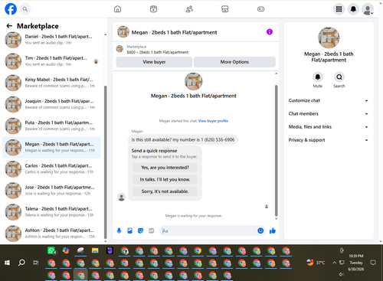Click into the Aa message input field
The image size is (383, 281).
(x=208, y=230)
